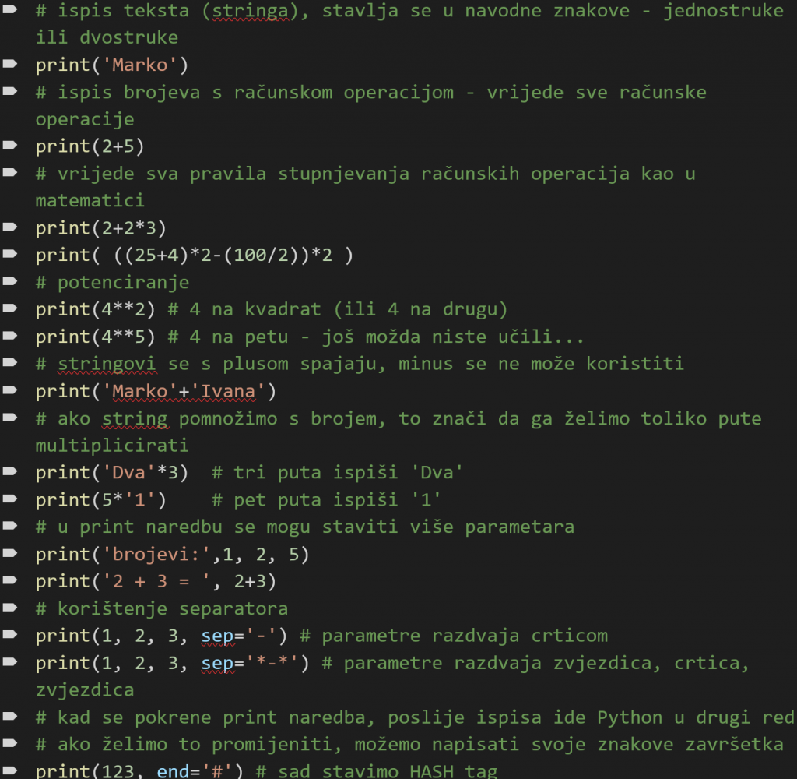Click the comment '# 4 na kvadrat'
The height and width of the screenshot is (779, 797).
pyautogui.click(x=244, y=309)
